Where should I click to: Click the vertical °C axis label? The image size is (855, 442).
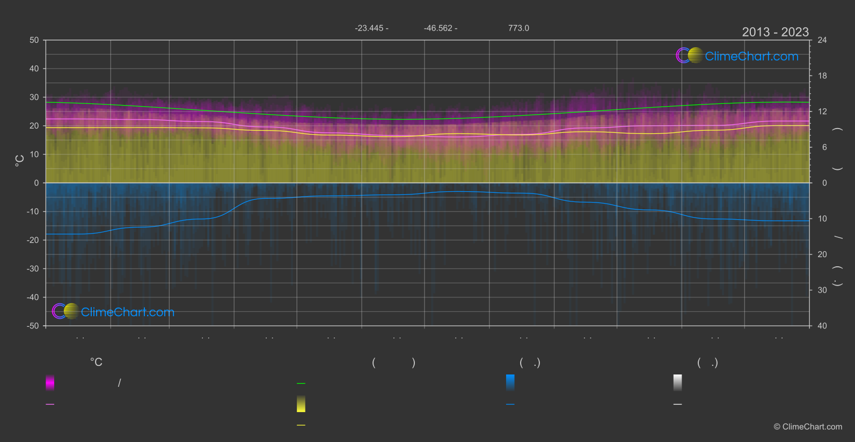[x=20, y=161]
